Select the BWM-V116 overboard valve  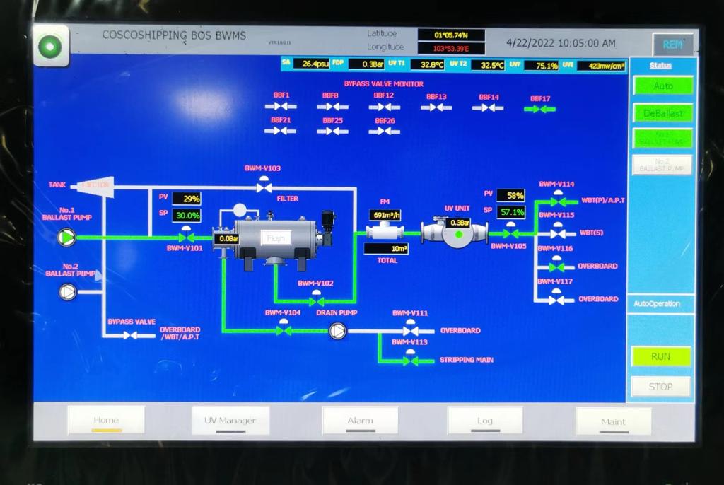point(557,264)
